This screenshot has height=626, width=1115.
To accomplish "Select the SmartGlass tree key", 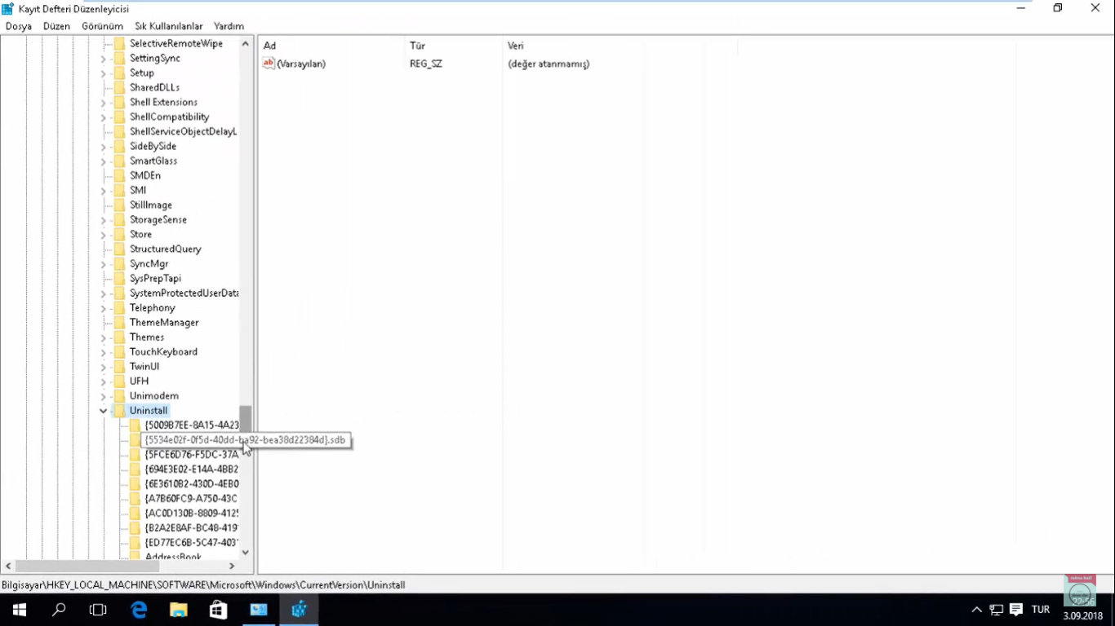I will pos(153,161).
